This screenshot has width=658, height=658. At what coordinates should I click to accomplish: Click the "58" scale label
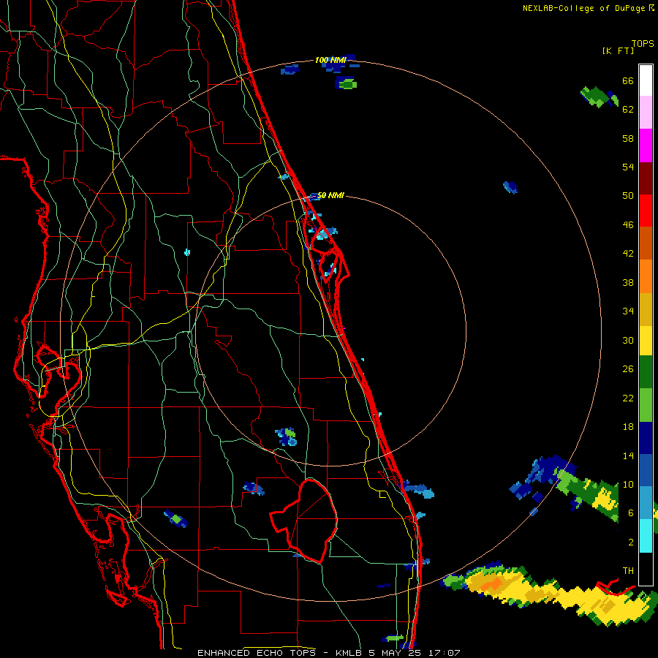(628, 138)
